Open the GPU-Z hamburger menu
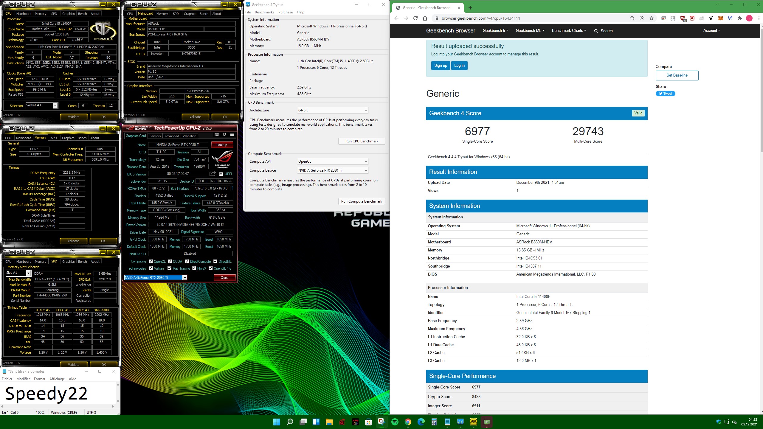 [x=232, y=135]
